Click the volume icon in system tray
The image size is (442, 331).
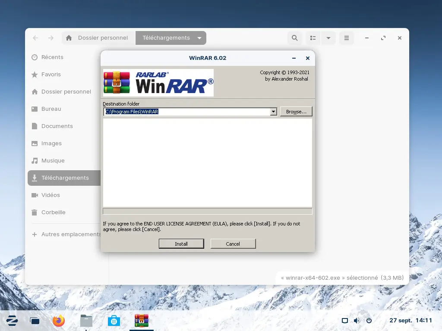[357, 321]
